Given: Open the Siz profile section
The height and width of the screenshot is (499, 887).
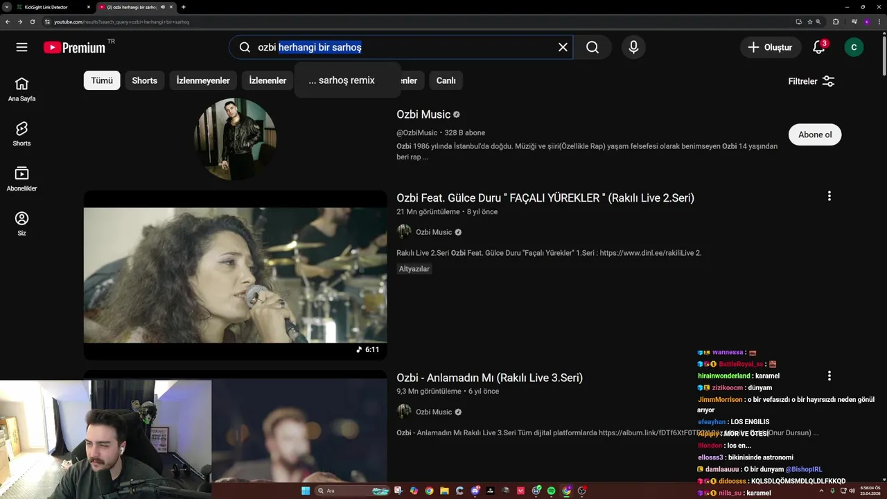Looking at the screenshot, I should click(x=21, y=223).
